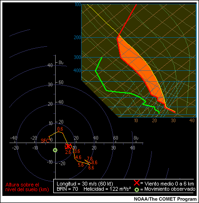Image resolution: width=199 pixels, height=203 pixels.
Task: Click orange 10 temperature label under sounding
Action: point(136,120)
